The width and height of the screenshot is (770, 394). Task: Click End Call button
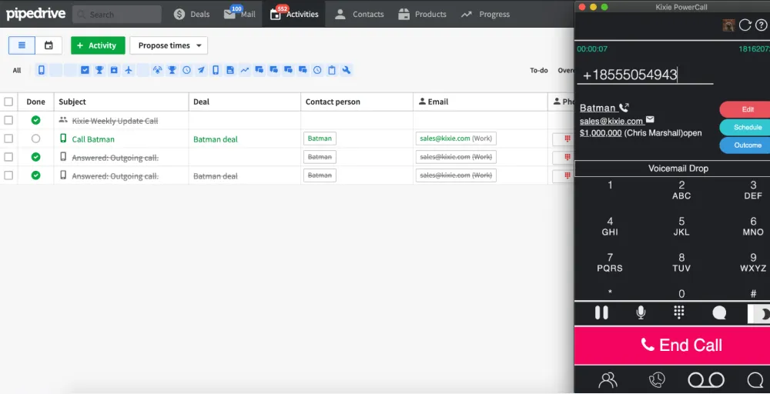coord(672,345)
